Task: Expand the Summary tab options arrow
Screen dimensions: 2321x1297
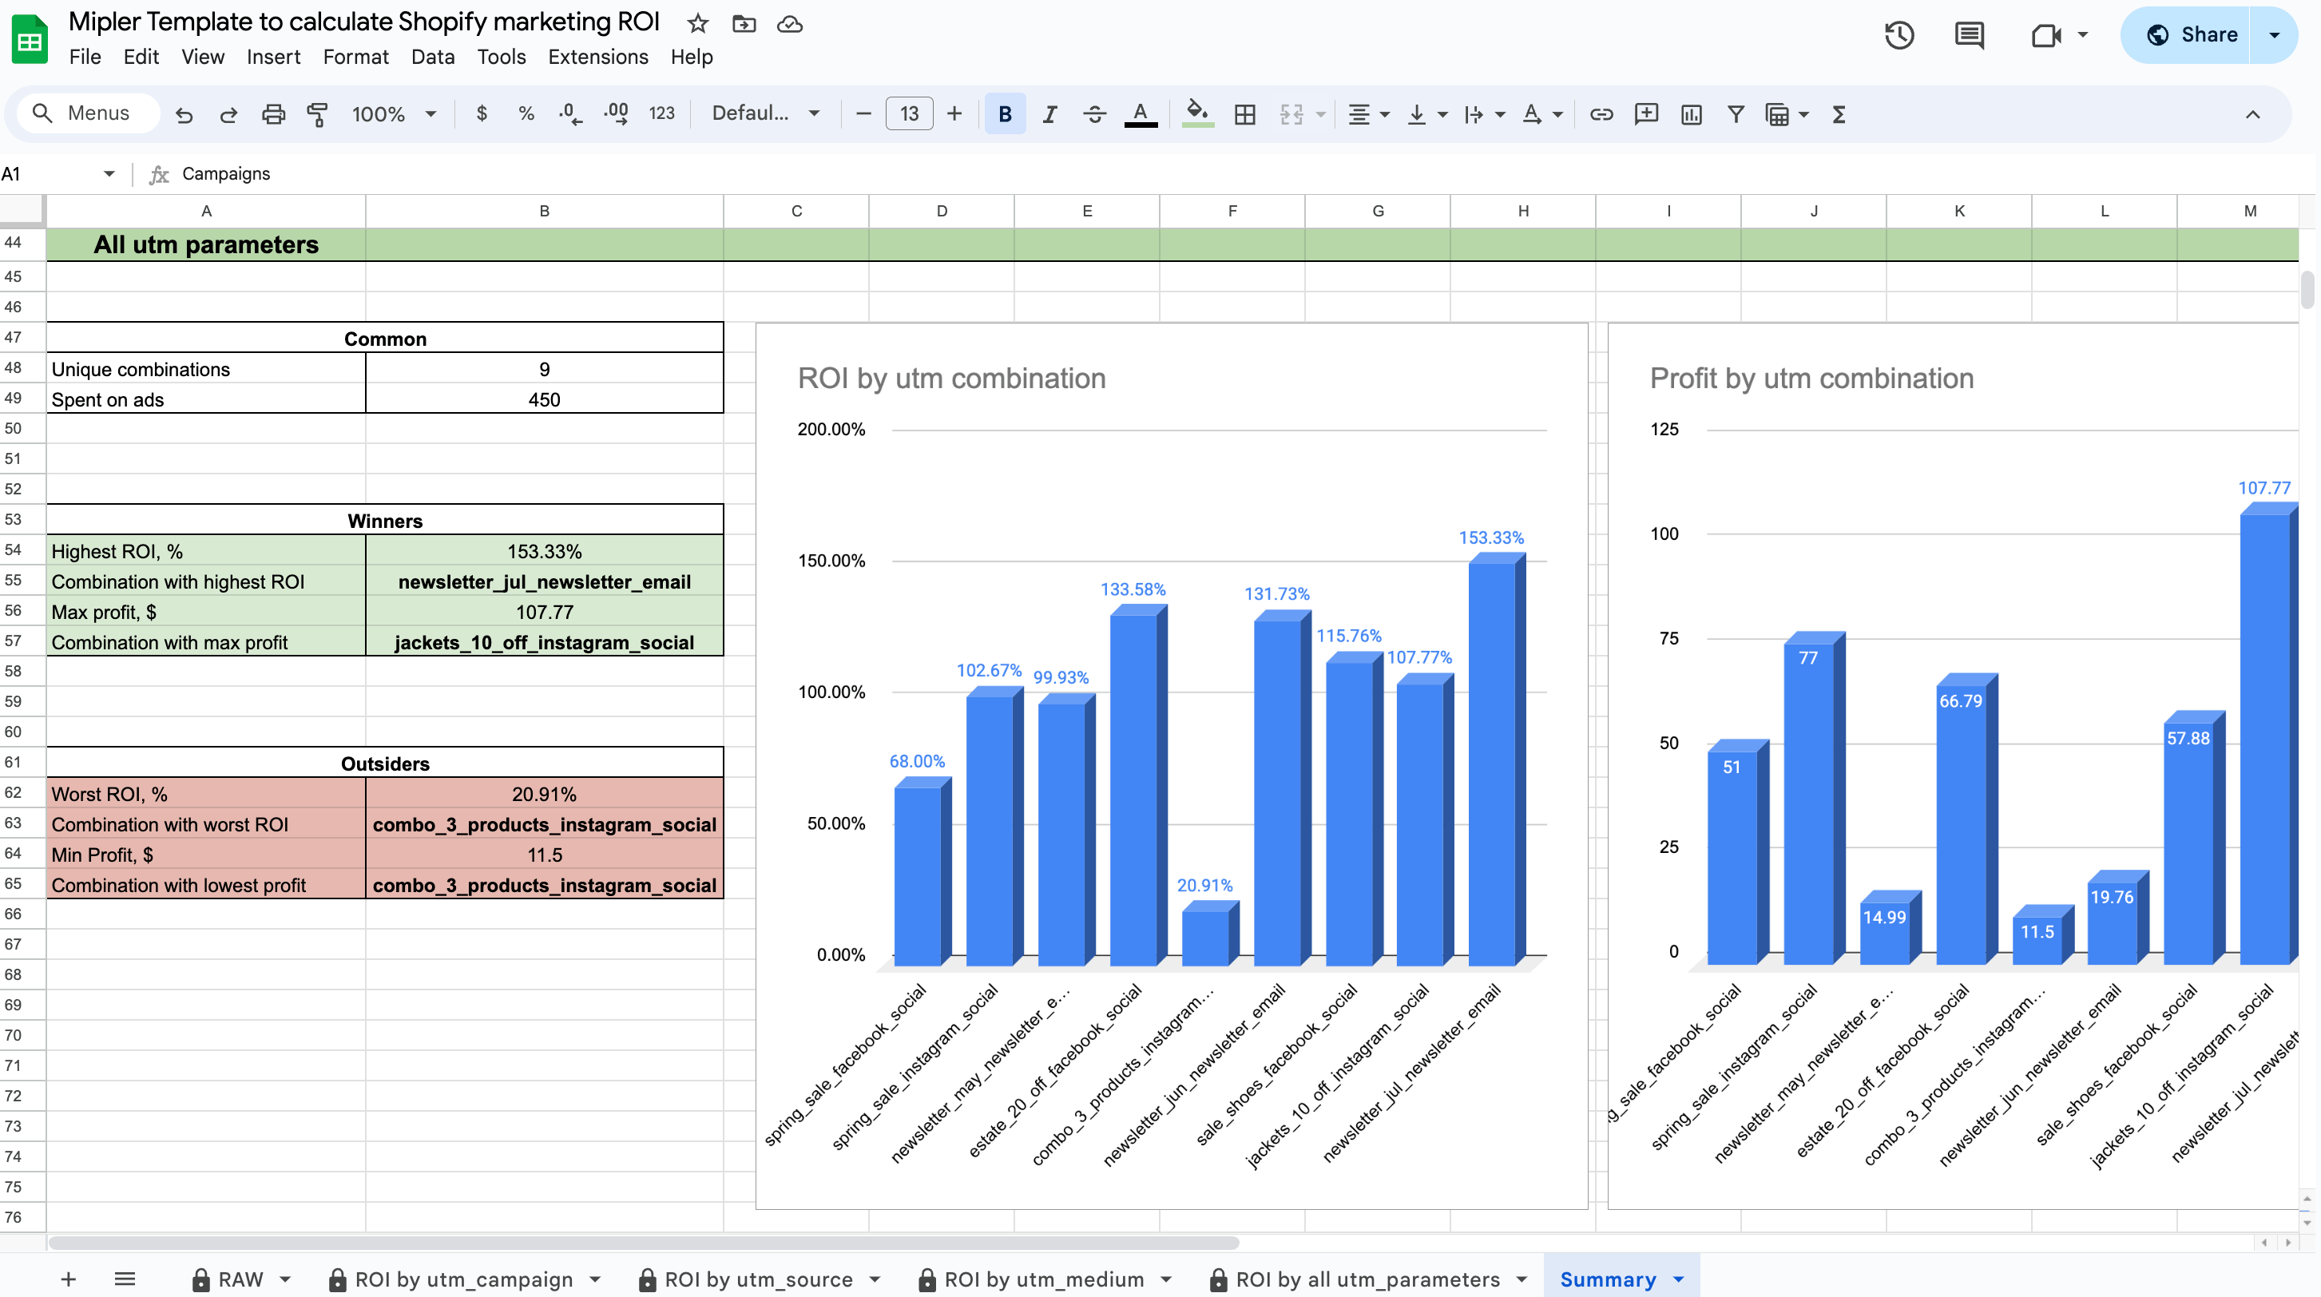Action: (x=1679, y=1279)
